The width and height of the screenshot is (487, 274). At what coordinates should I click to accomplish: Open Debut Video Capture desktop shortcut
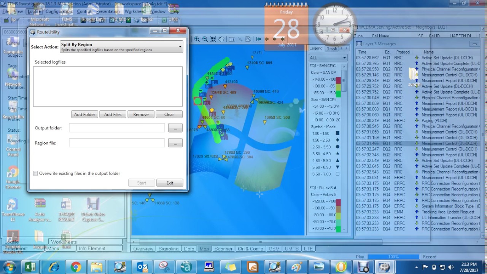pos(93,210)
